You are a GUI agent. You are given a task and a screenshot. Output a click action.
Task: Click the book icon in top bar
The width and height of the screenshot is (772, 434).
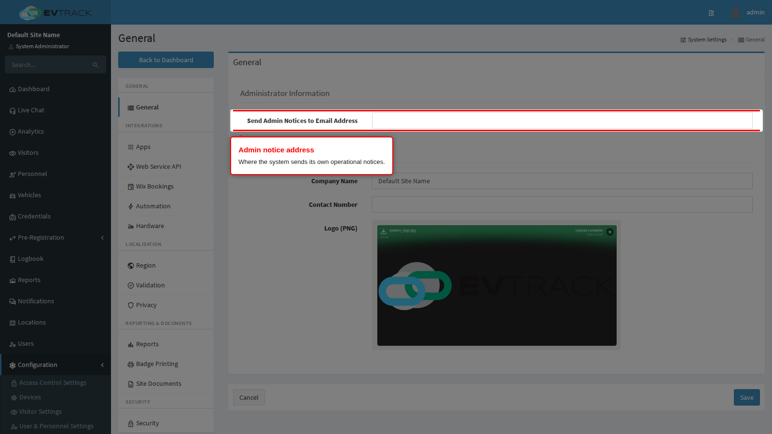click(711, 13)
